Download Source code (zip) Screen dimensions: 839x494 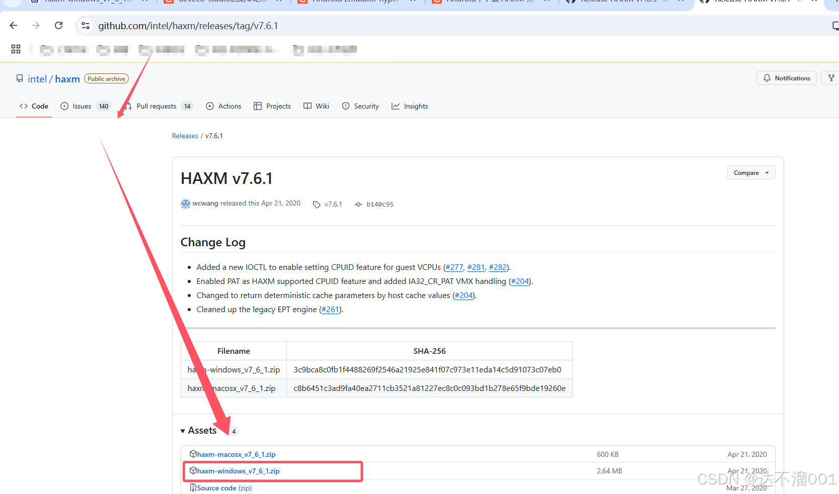[224, 488]
